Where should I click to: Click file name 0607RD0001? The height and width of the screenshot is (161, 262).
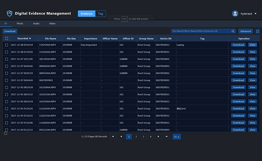tap(46, 80)
